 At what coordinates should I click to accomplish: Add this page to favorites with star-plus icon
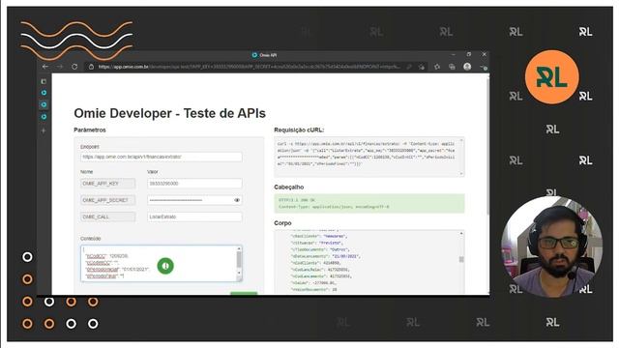pyautogui.click(x=422, y=67)
